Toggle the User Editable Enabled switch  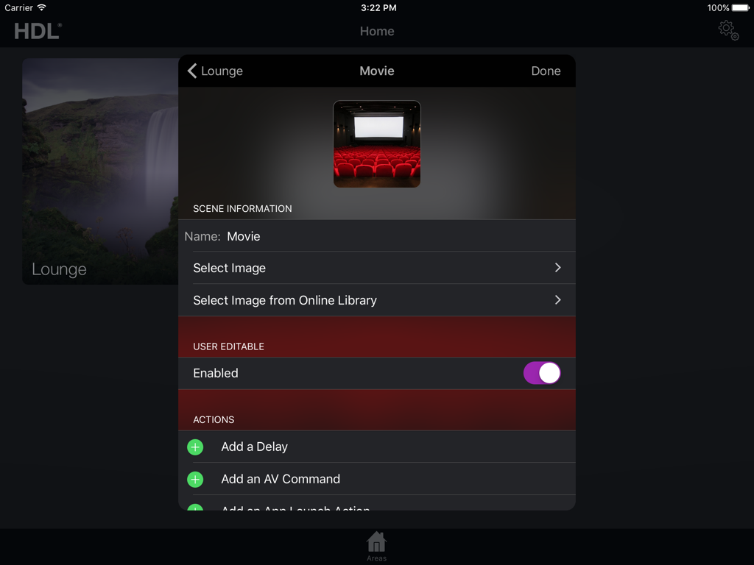(x=542, y=373)
